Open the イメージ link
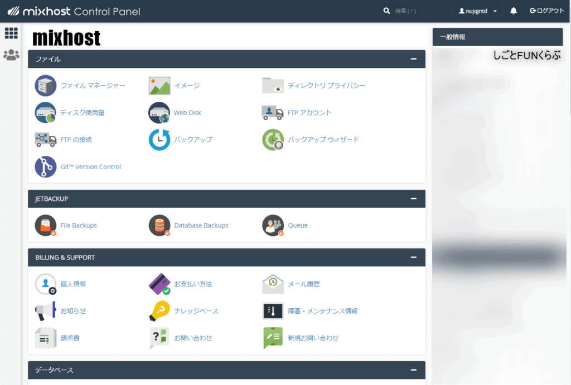Image resolution: width=571 pixels, height=385 pixels. [x=187, y=86]
